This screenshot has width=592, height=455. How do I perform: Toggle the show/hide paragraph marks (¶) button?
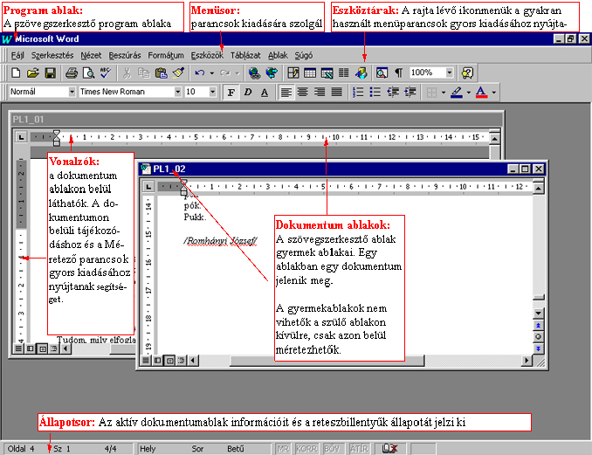pyautogui.click(x=398, y=73)
